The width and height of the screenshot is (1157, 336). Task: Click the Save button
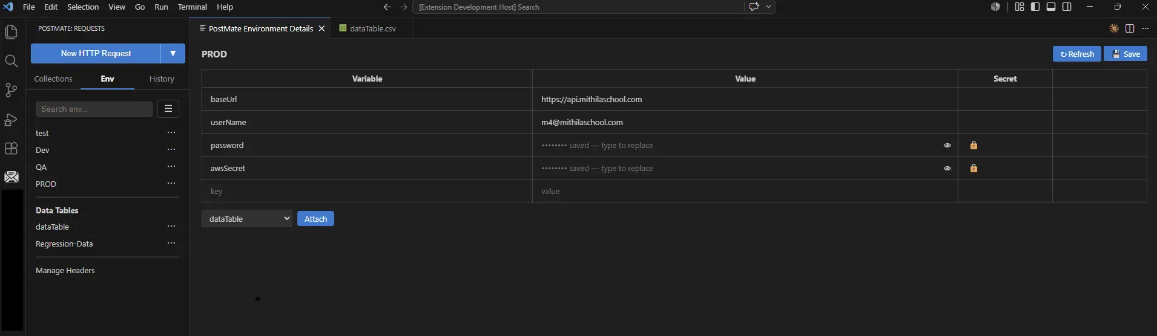click(x=1126, y=54)
